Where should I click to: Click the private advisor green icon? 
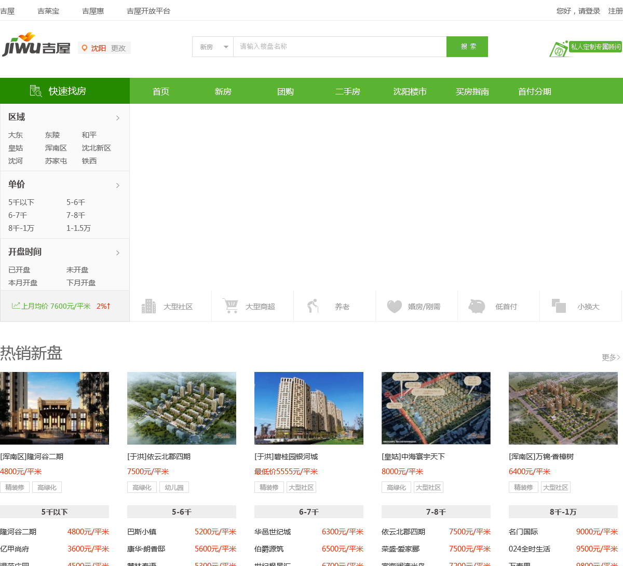559,49
